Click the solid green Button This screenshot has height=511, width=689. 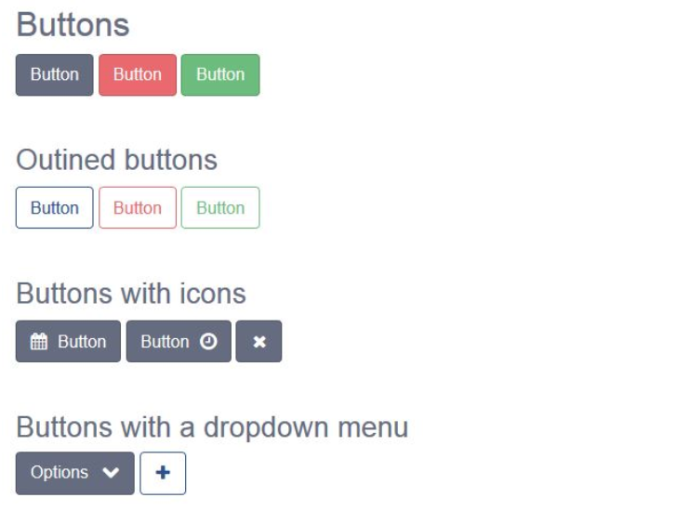click(220, 74)
